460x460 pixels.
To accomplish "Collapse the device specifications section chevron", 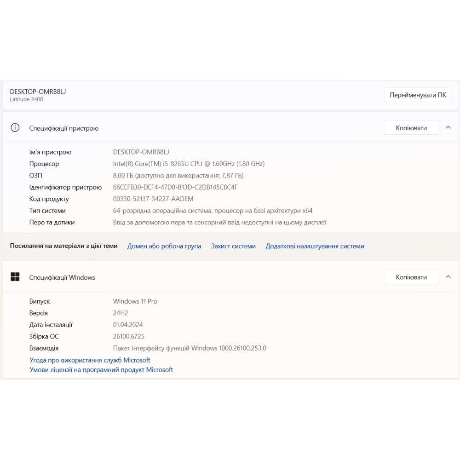I will pos(448,128).
